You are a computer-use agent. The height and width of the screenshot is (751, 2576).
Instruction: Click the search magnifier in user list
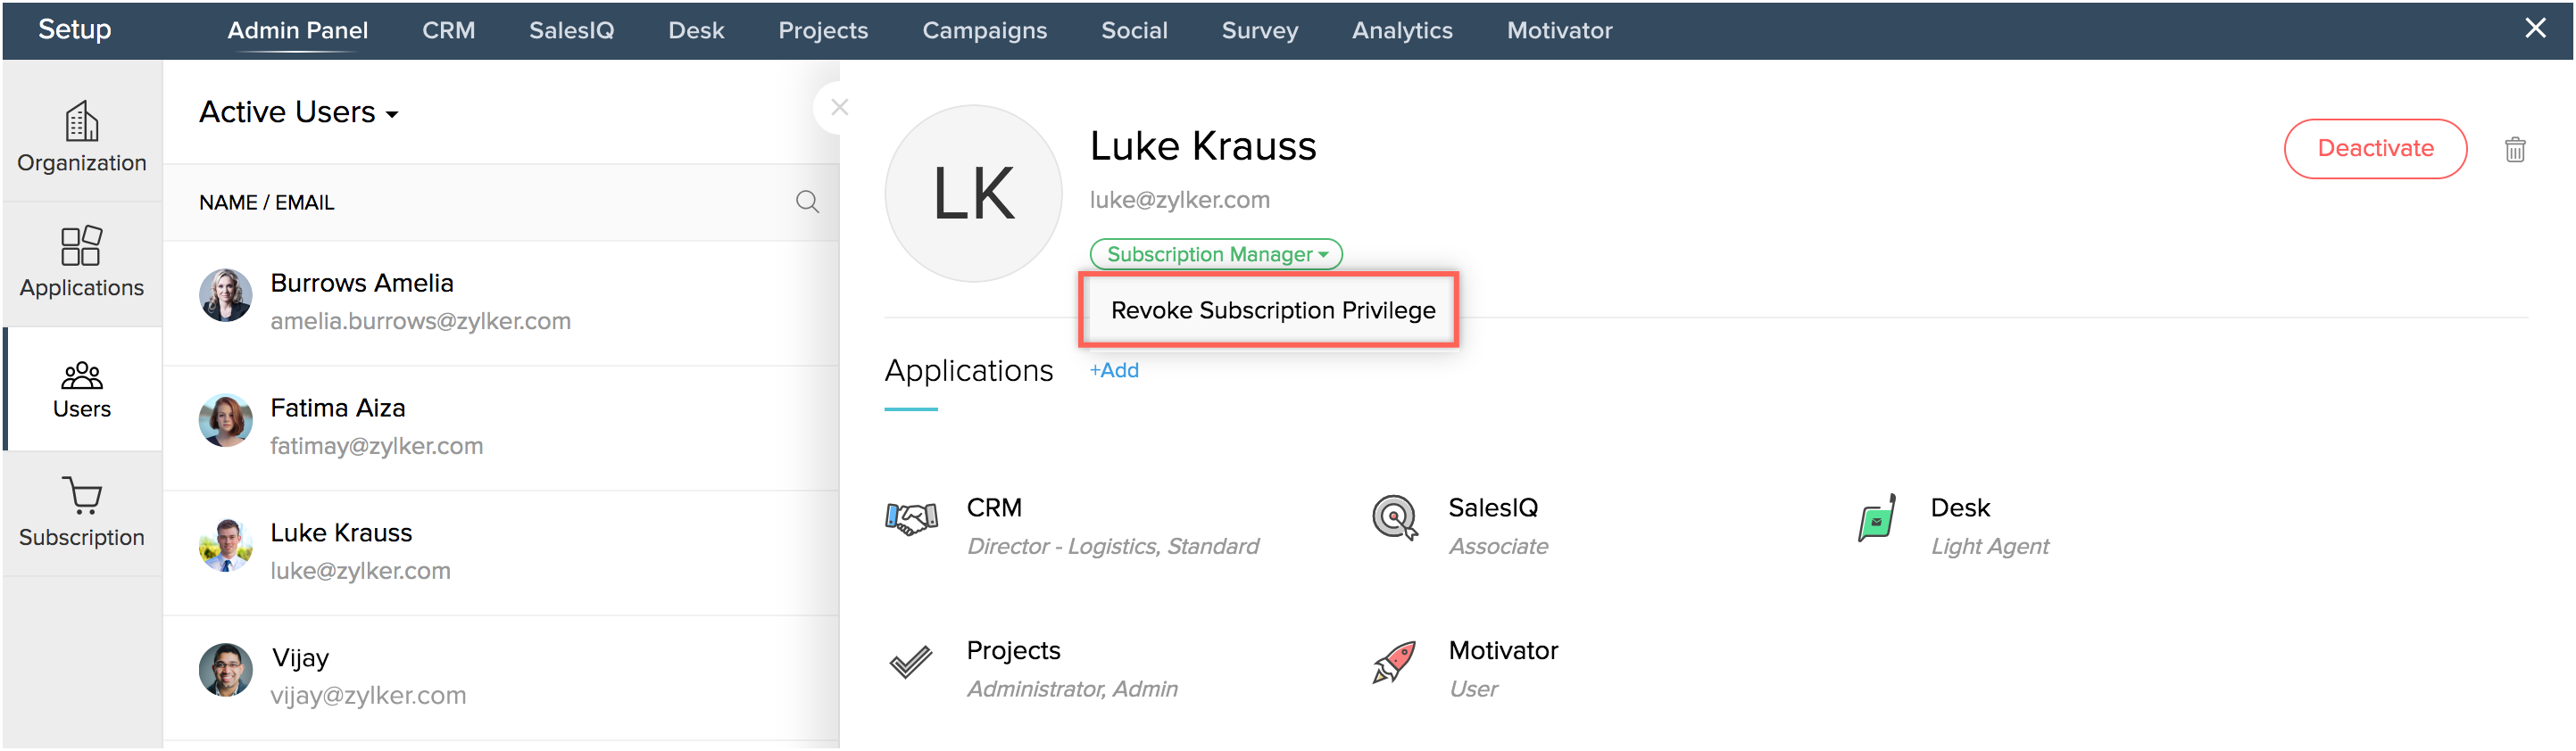[807, 202]
